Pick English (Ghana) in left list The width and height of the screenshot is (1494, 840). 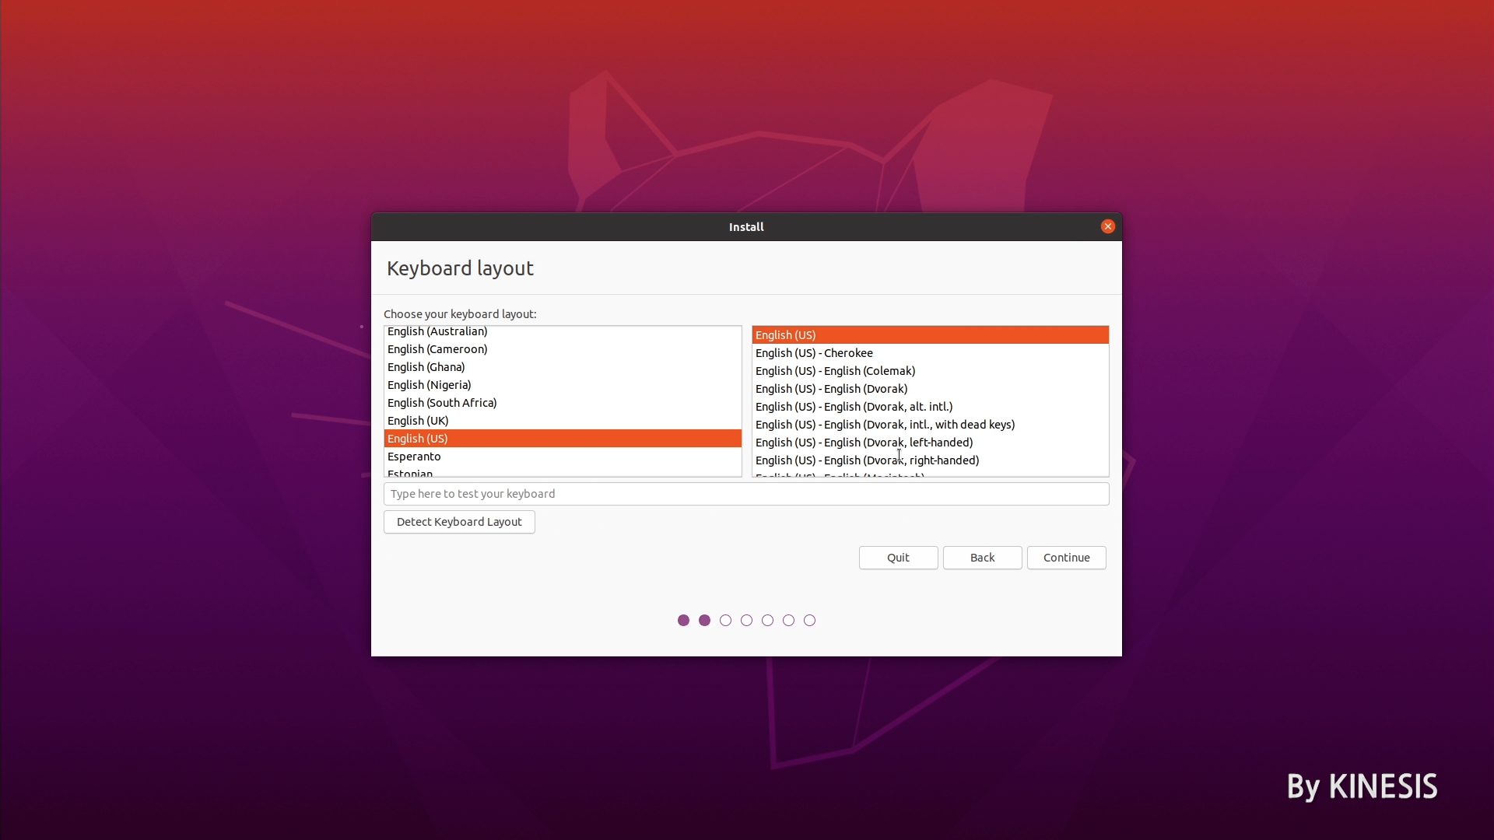426,367
